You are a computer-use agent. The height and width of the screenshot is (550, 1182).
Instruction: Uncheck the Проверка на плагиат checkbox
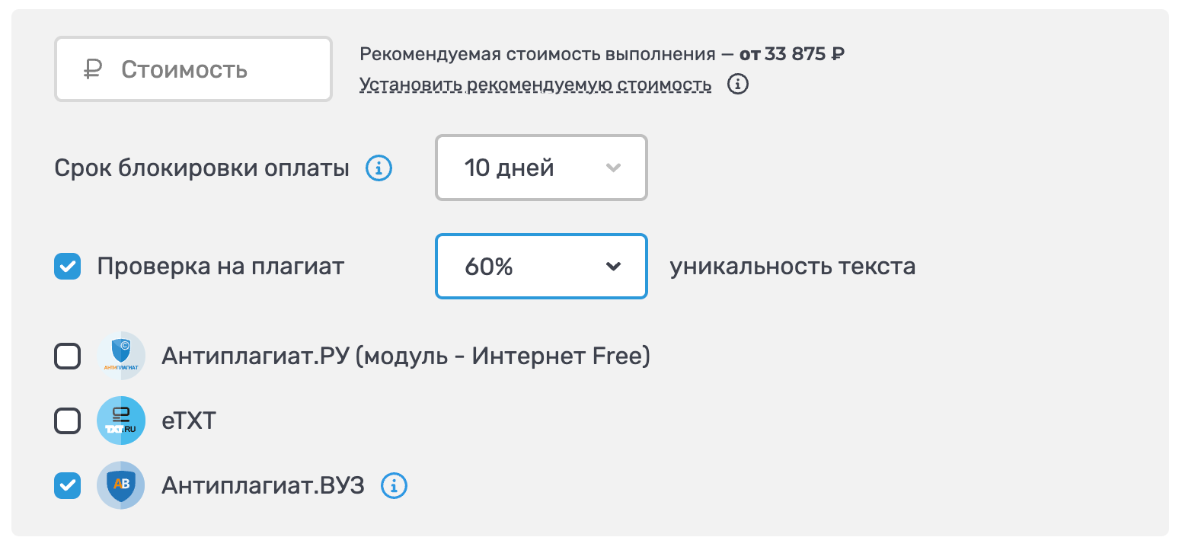[x=68, y=267]
